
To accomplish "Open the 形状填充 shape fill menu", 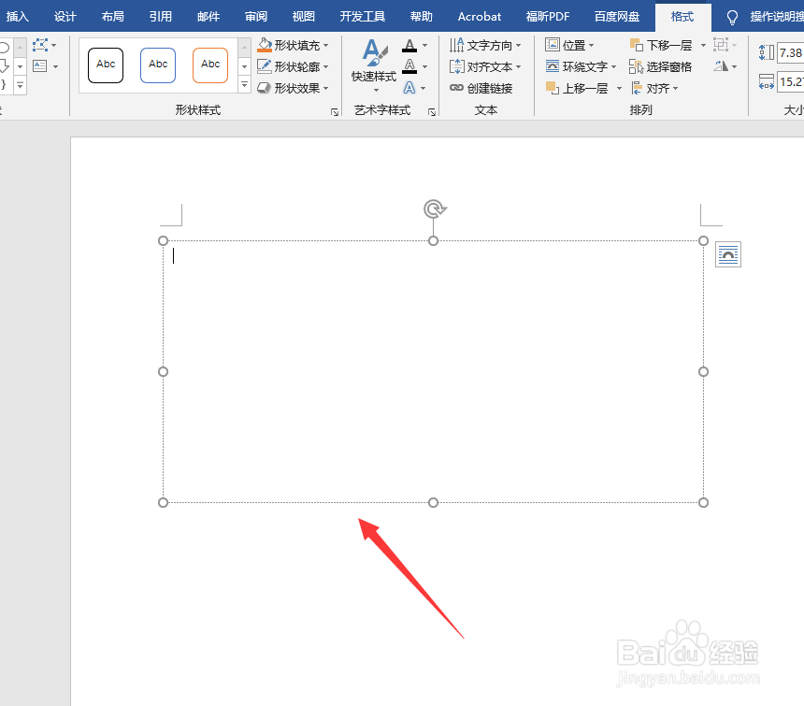I will [293, 45].
